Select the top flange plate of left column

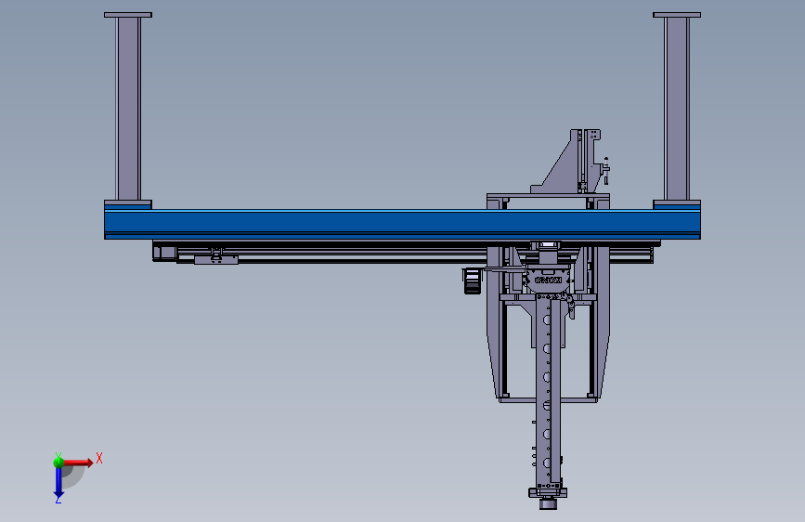128,15
